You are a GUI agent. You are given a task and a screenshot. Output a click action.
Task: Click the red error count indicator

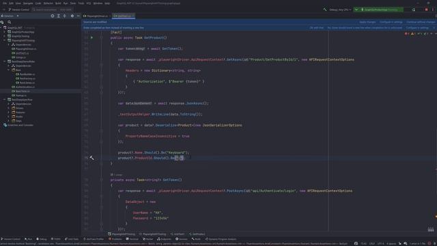click(x=407, y=33)
